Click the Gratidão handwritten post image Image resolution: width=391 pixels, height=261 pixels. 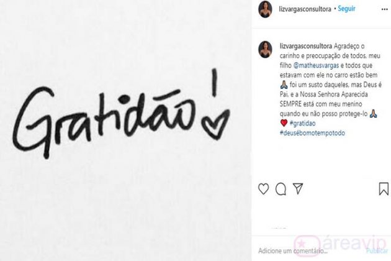click(x=125, y=130)
